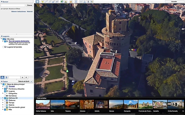Open the Toscana tour thumbnail
185x115 pixels.
tap(72, 104)
